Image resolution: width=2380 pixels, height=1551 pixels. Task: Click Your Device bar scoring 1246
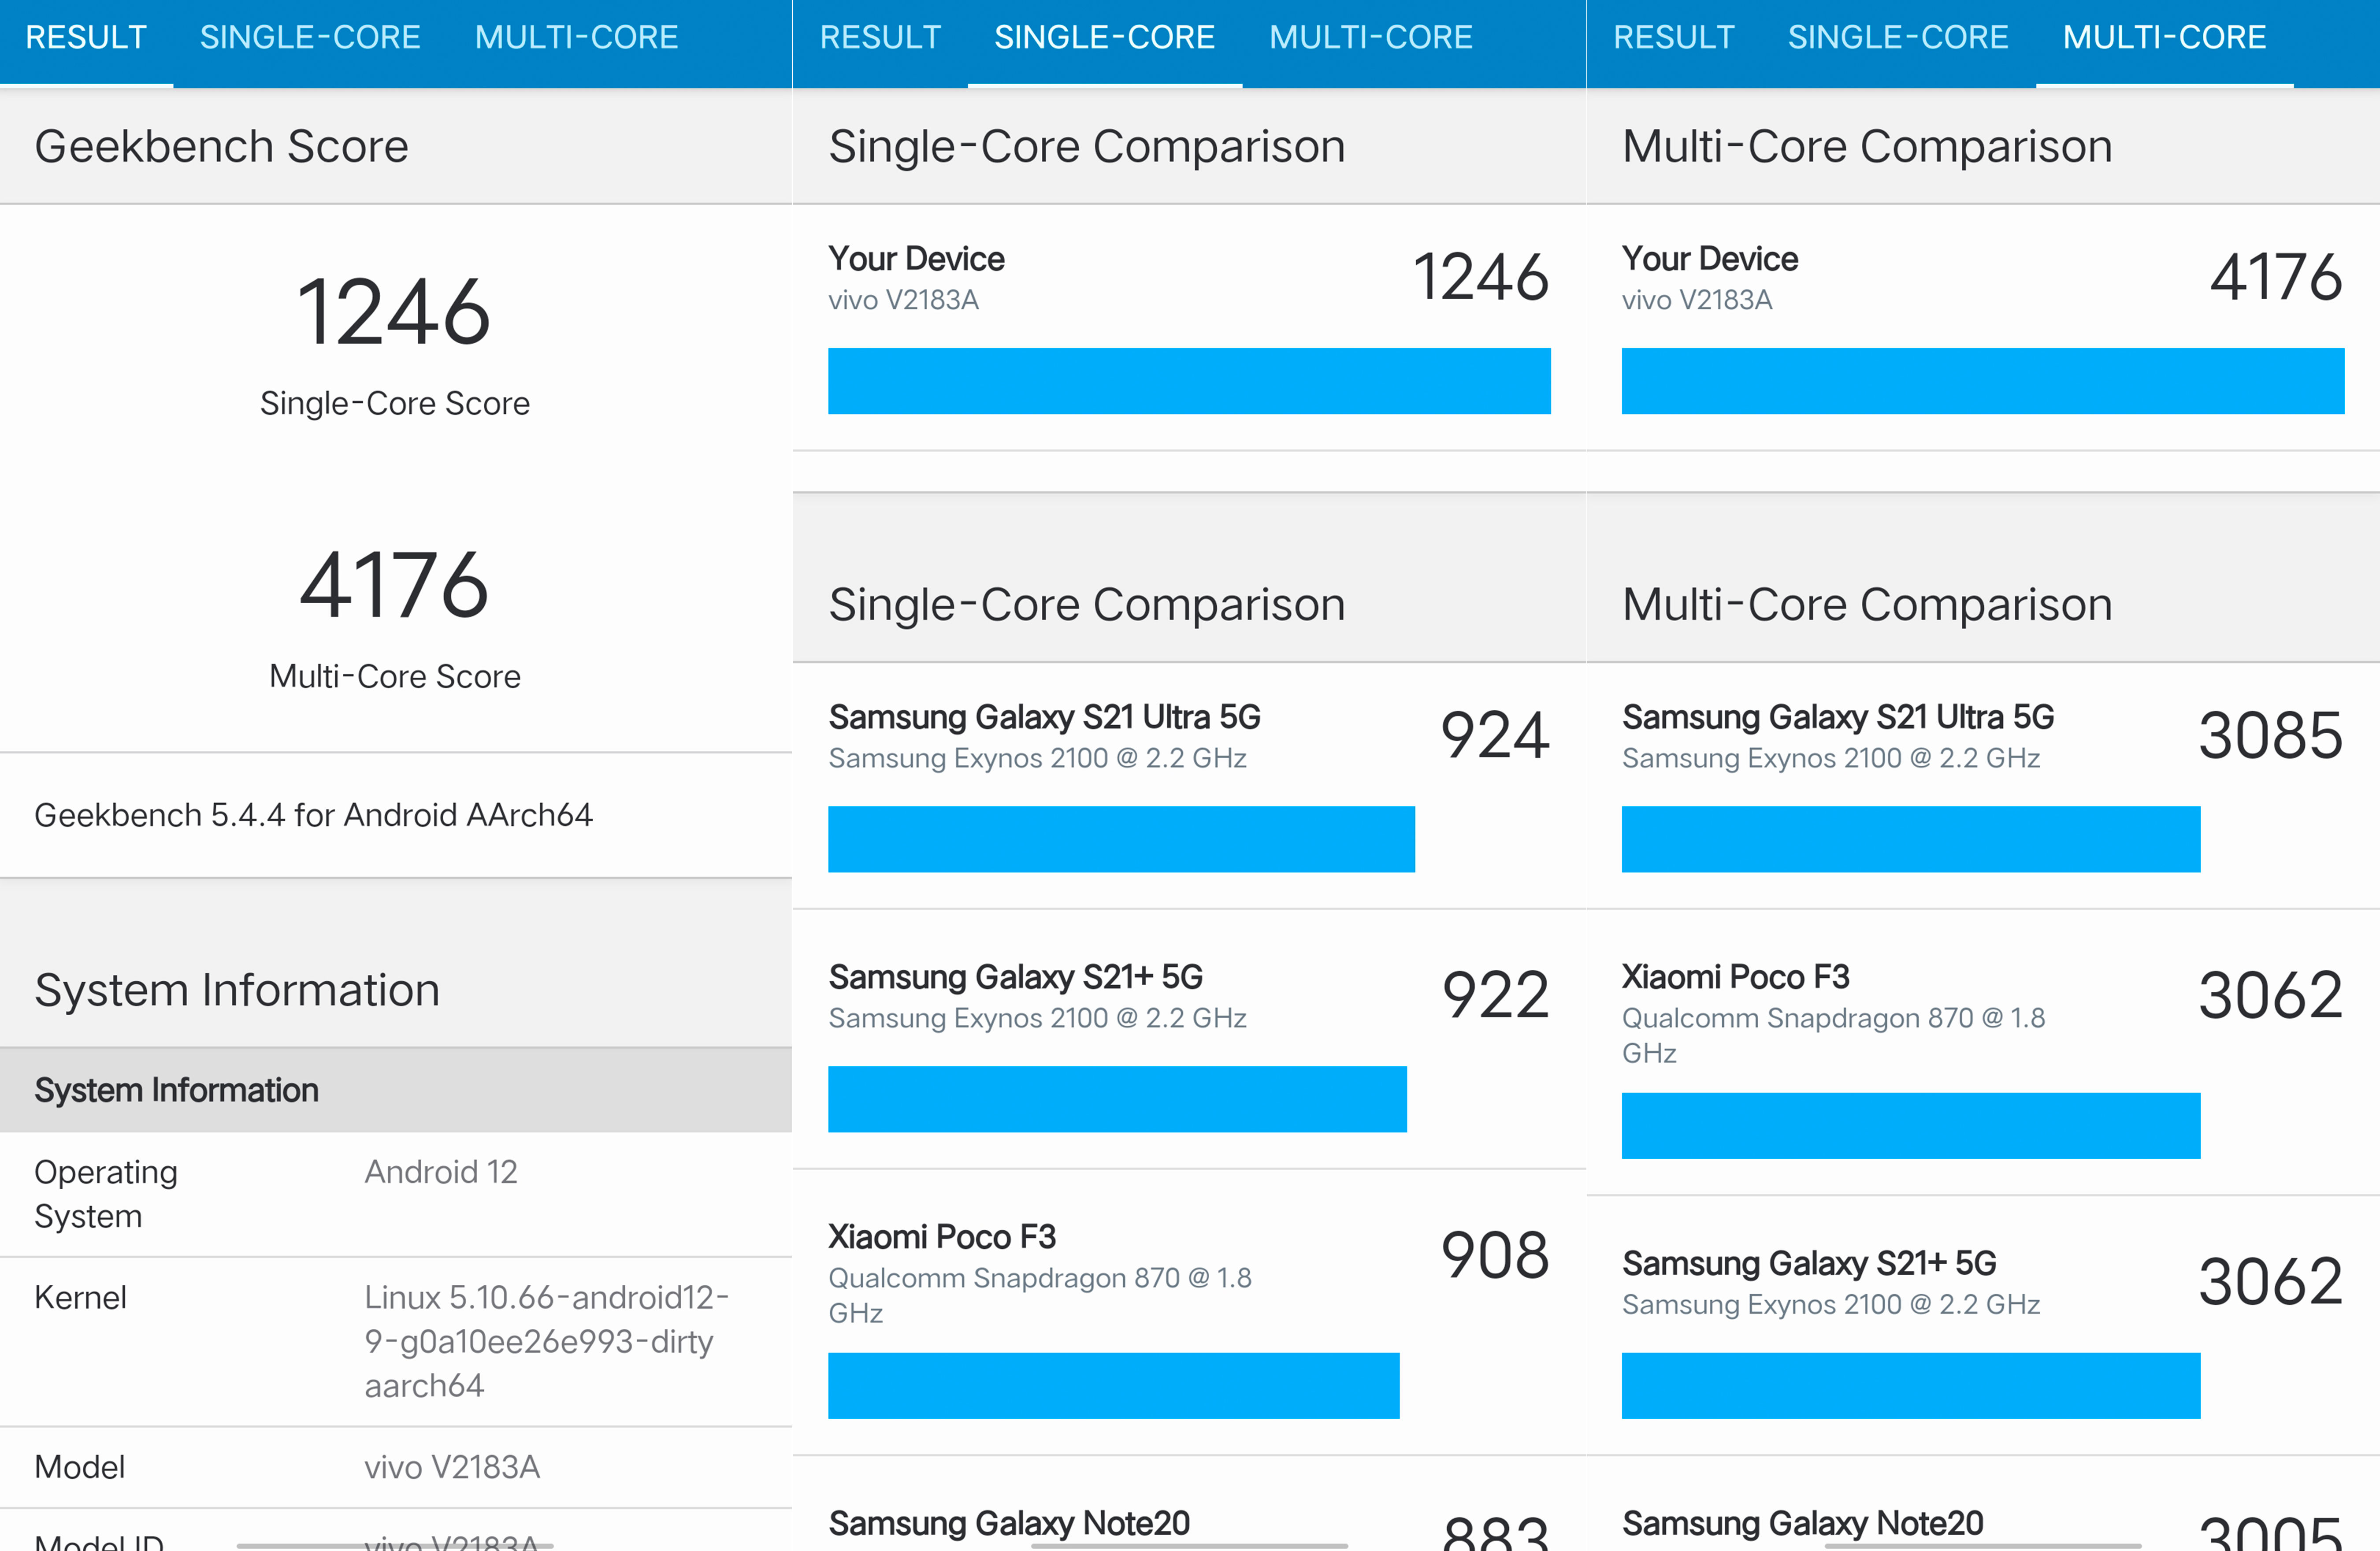pyautogui.click(x=1189, y=381)
